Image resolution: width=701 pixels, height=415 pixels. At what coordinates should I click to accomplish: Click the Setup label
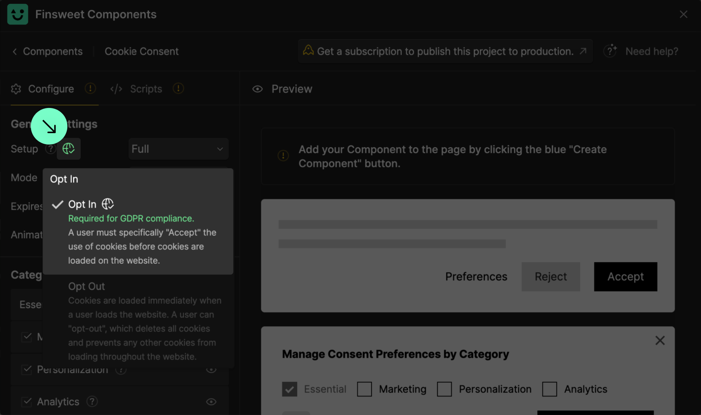click(24, 149)
